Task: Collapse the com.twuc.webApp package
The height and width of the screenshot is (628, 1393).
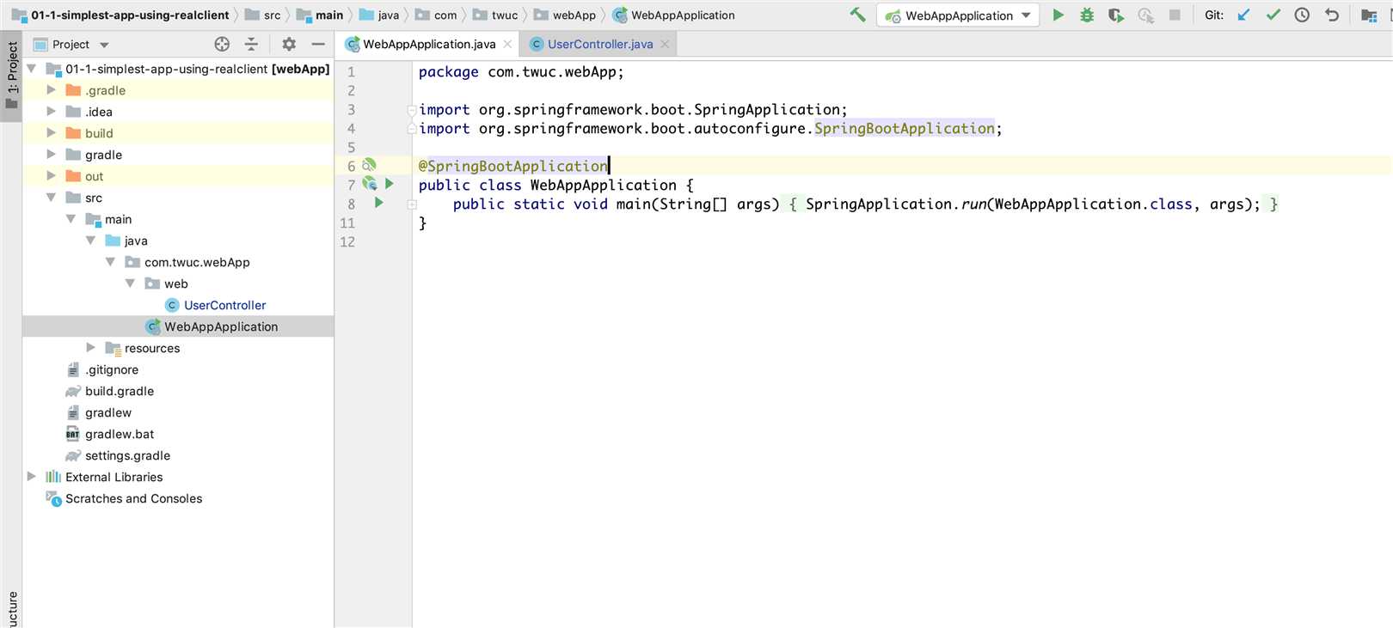Action: click(110, 261)
